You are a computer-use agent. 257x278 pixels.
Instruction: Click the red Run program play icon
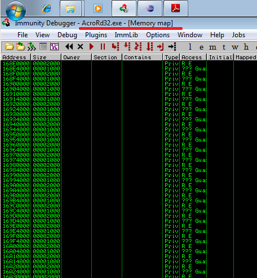(91, 47)
